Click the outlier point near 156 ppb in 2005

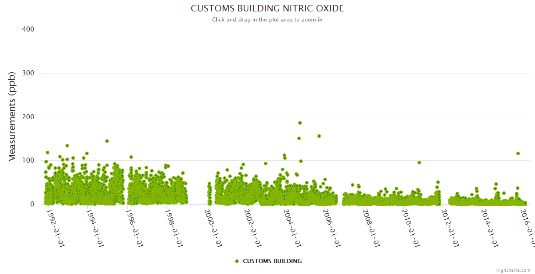(x=319, y=136)
